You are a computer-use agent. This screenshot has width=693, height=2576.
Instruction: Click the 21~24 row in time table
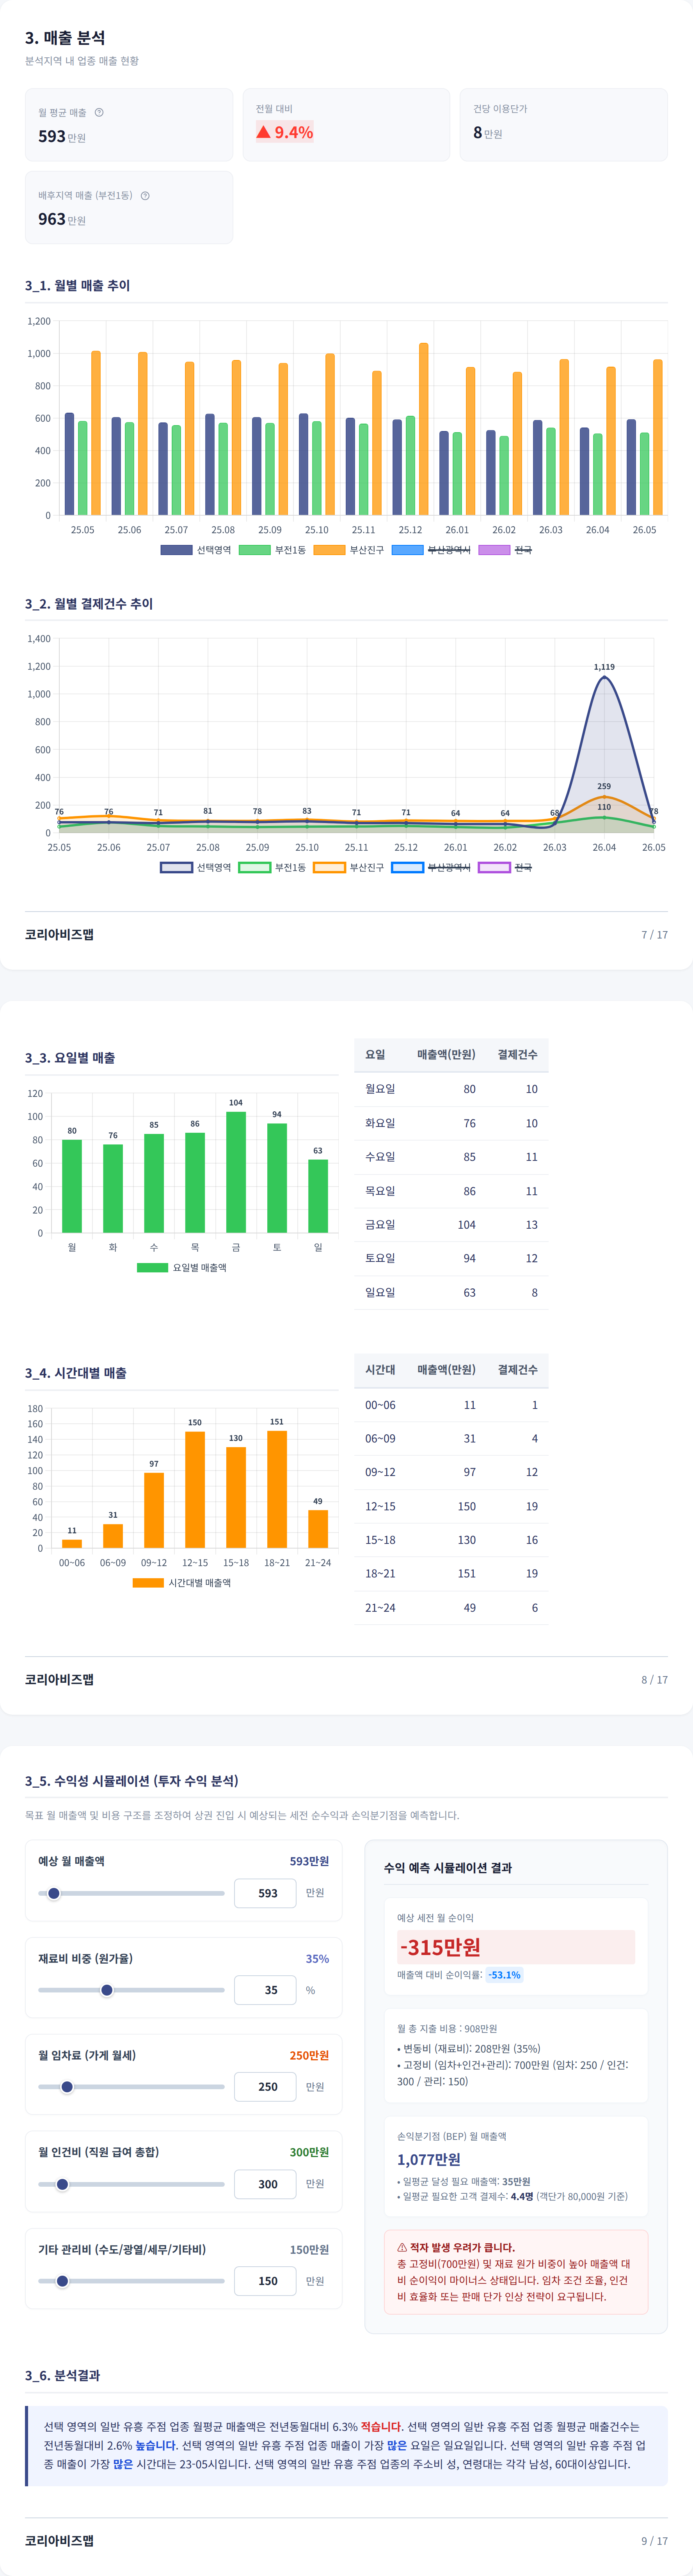tap(451, 1607)
